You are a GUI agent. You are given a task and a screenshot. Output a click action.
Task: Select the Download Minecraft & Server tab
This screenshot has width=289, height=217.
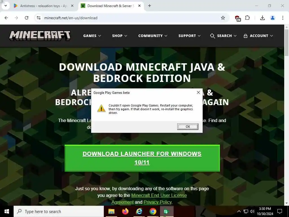click(x=111, y=6)
